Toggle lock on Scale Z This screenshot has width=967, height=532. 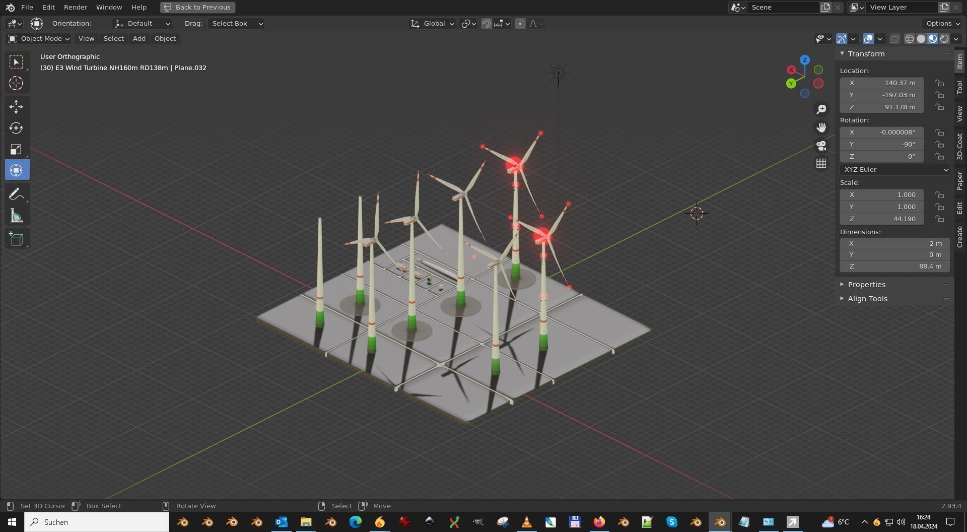click(x=940, y=219)
